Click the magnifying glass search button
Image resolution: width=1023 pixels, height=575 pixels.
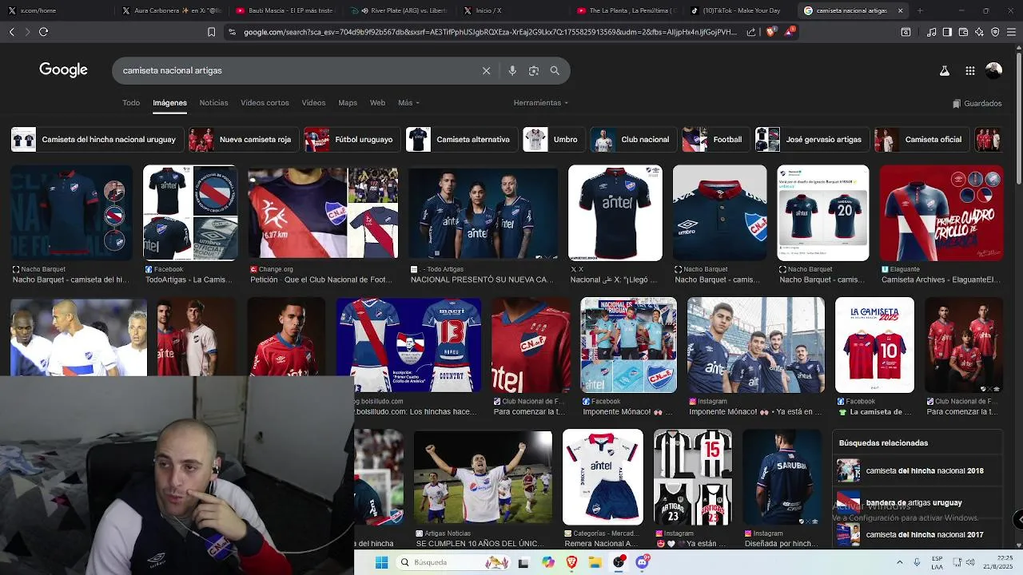click(x=555, y=70)
